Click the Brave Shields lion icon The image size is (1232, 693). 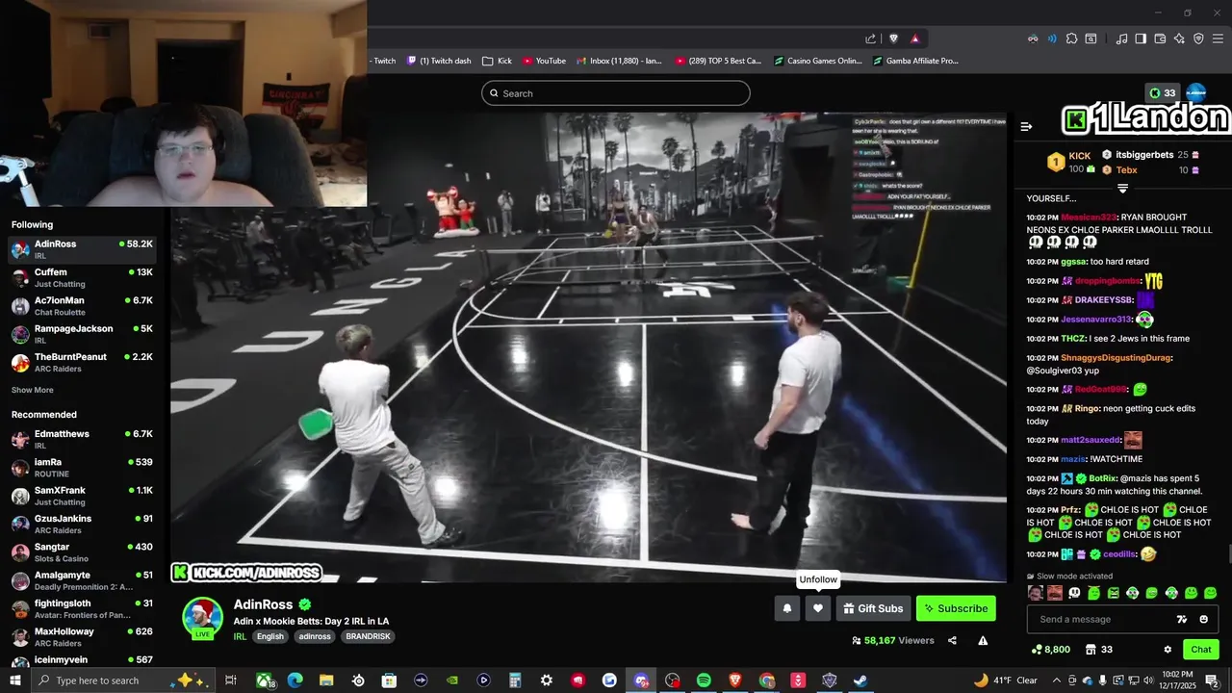(894, 38)
